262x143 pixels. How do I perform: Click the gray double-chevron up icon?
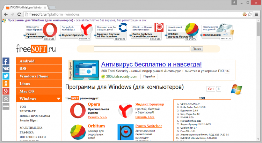[6, 99]
